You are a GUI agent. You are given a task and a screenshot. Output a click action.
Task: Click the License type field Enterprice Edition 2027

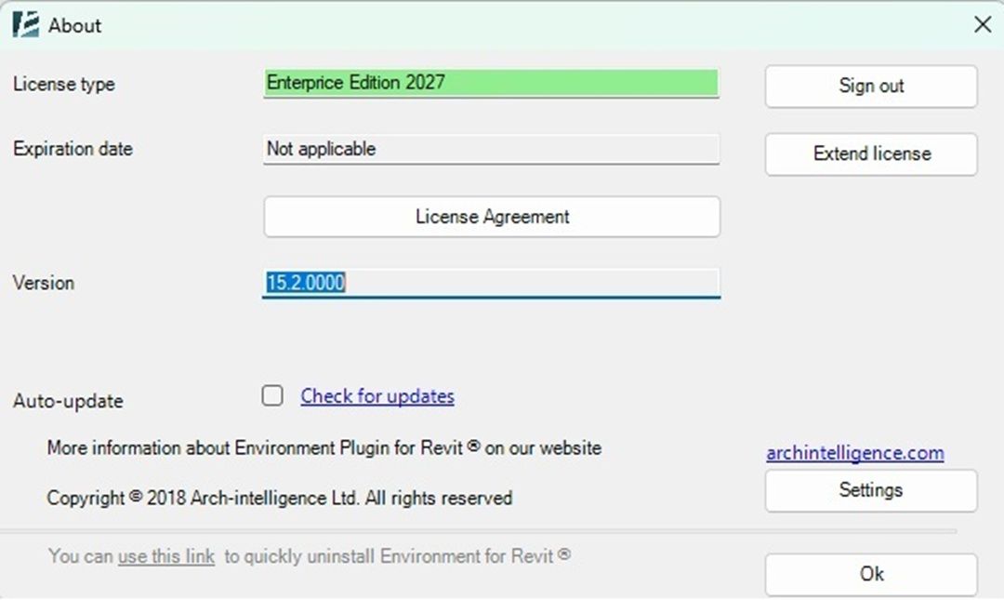tap(491, 84)
